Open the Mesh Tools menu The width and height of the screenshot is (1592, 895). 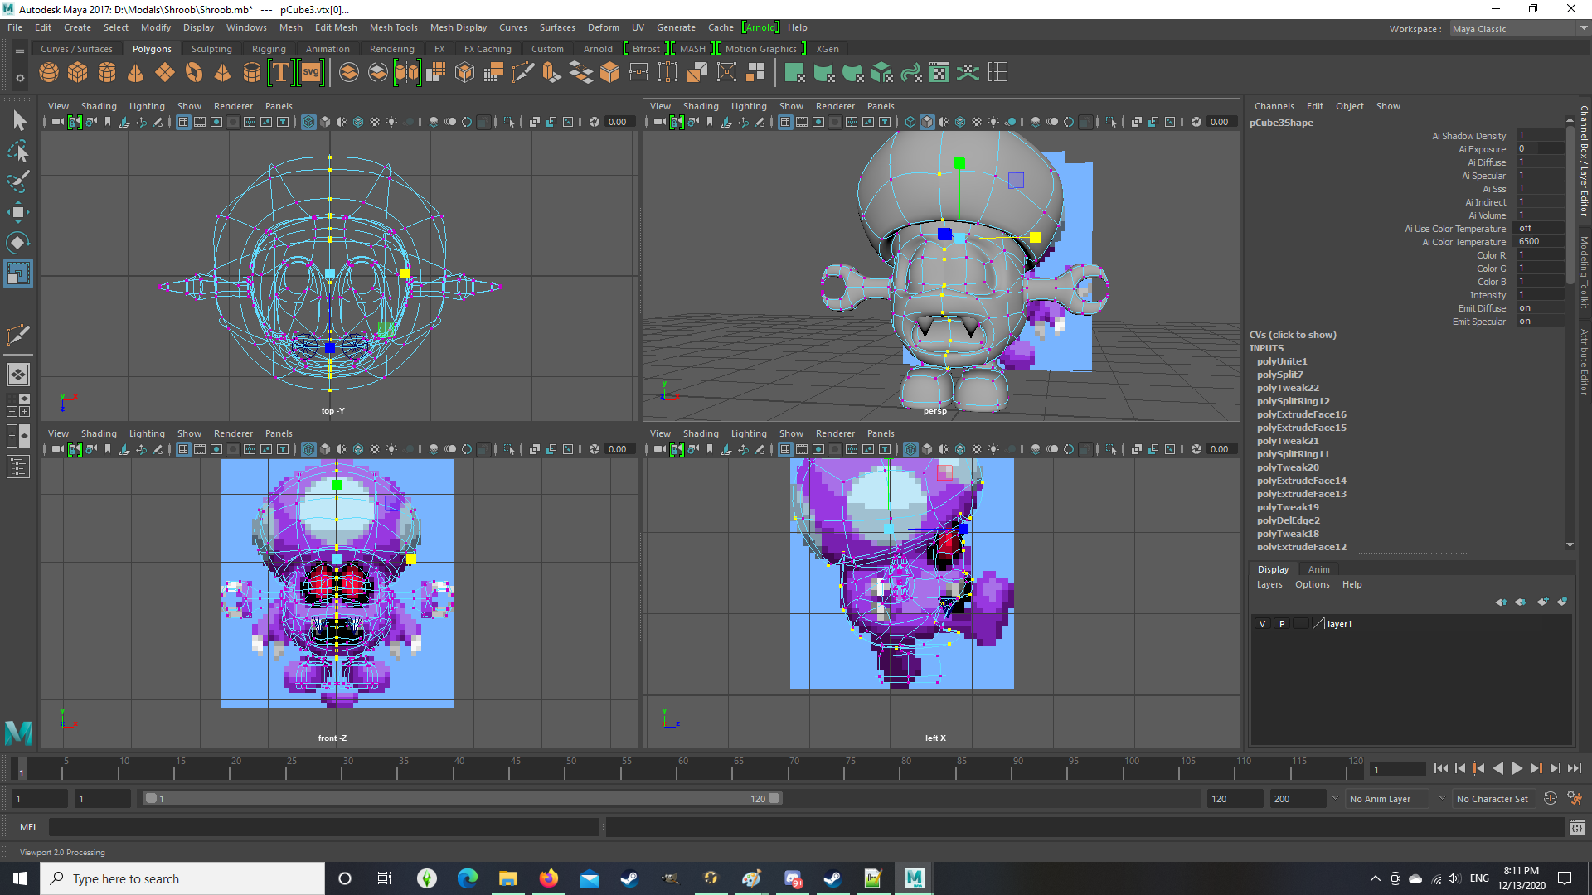[393, 27]
